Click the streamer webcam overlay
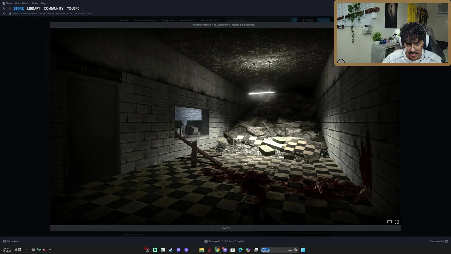The height and width of the screenshot is (254, 451). point(392,33)
